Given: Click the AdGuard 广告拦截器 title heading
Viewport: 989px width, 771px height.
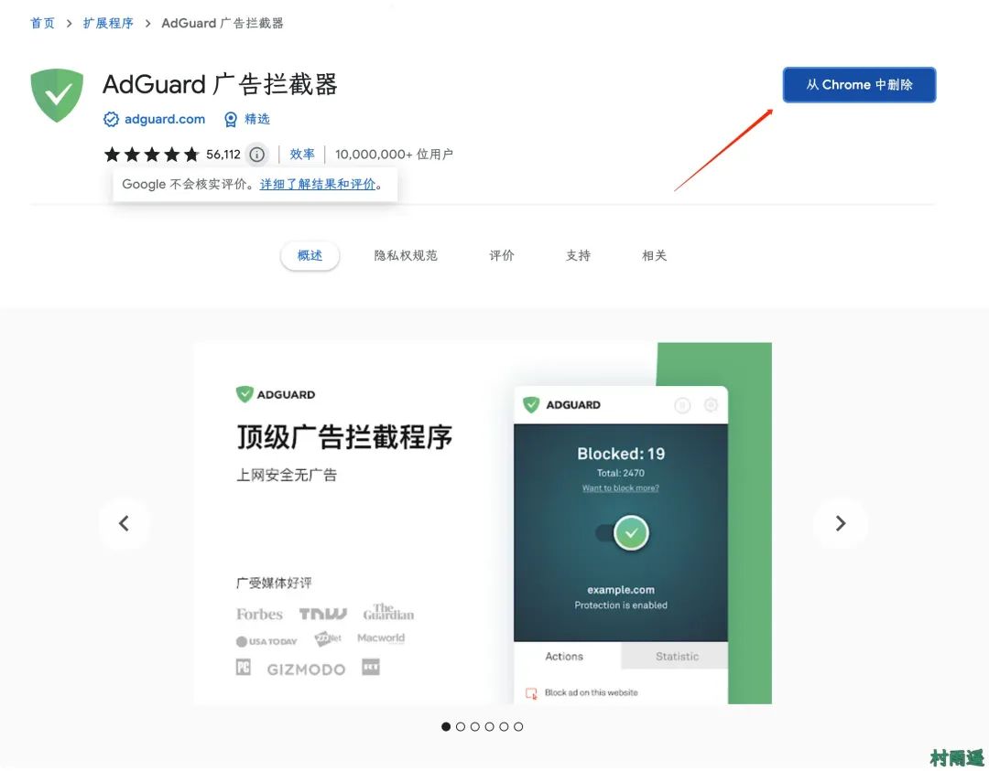Looking at the screenshot, I should [220, 84].
